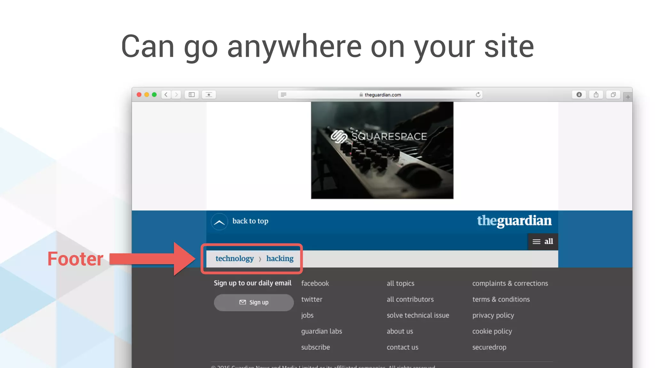655x368 pixels.
Task: Open the about us link
Action: (400, 331)
